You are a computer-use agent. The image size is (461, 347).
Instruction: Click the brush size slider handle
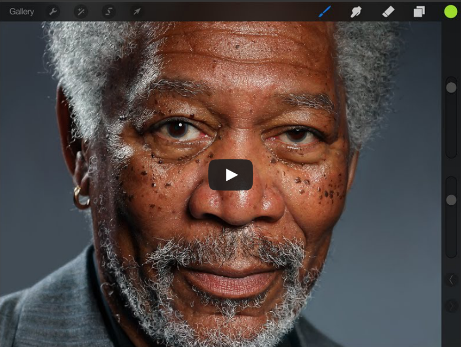tap(451, 88)
